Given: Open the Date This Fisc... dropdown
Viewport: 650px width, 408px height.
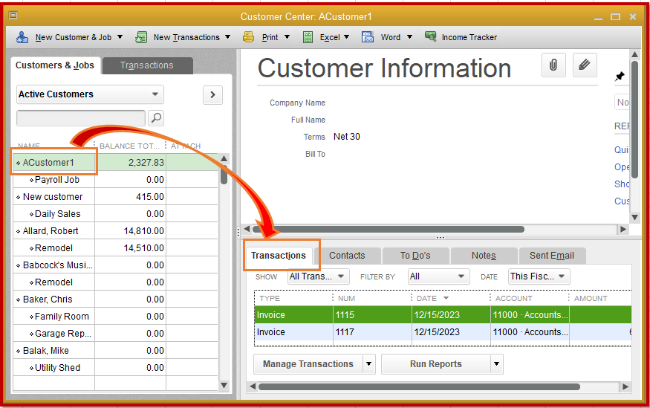Looking at the screenshot, I should coord(539,276).
